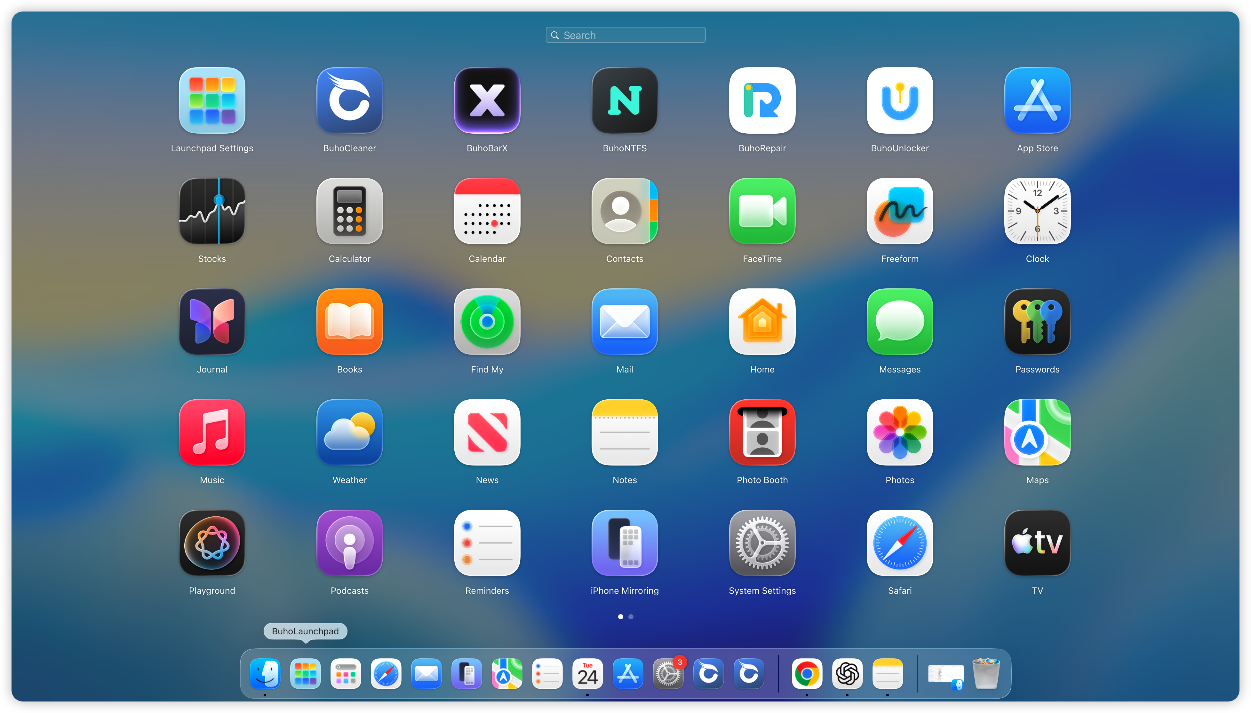This screenshot has width=1251, height=713.
Task: Launch iPhone Mirroring from the grid
Action: (625, 543)
